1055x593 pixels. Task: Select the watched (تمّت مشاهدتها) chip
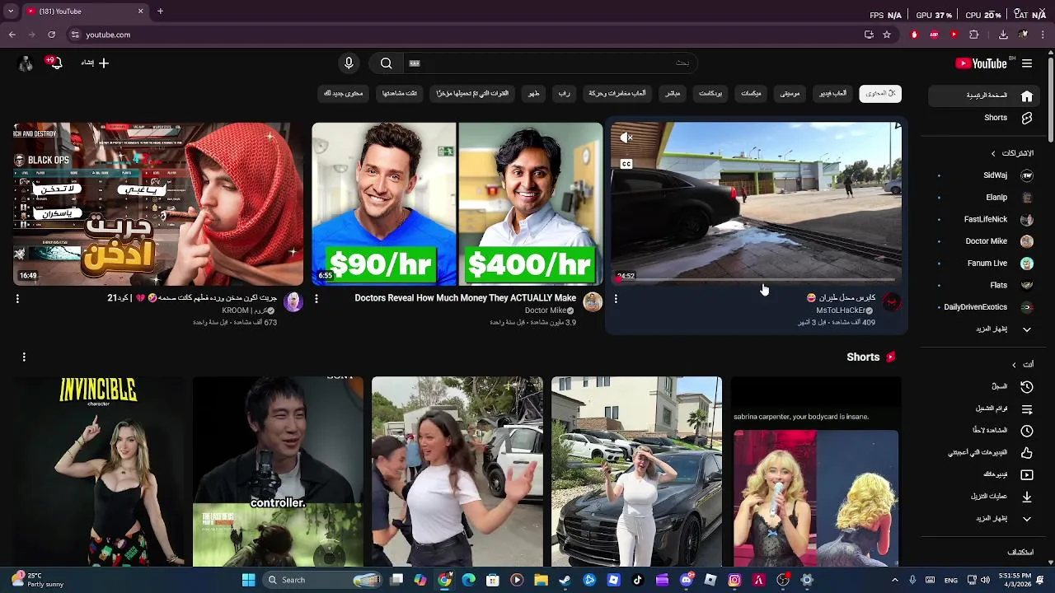pos(400,94)
